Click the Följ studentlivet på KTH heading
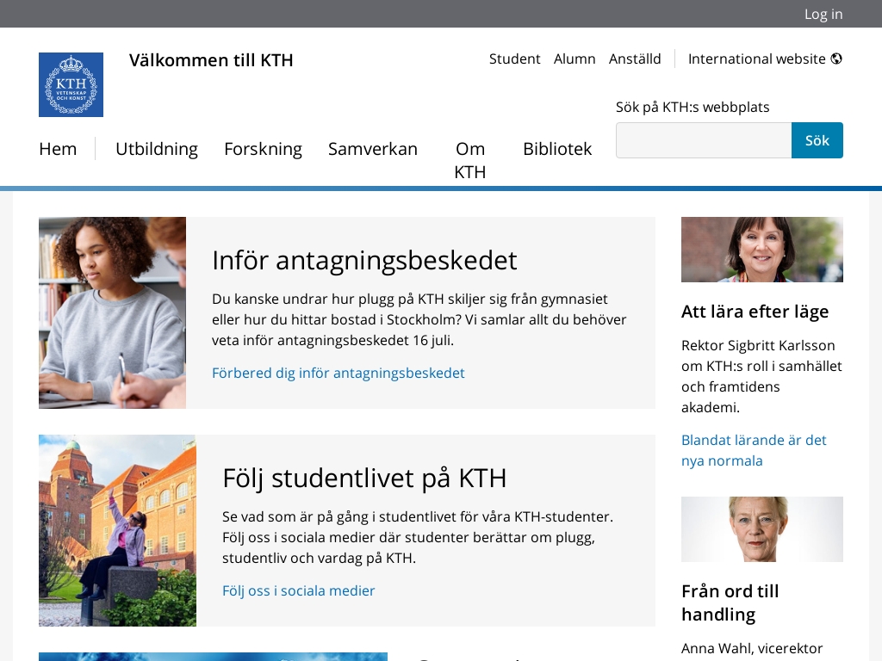882x661 pixels. 364,479
